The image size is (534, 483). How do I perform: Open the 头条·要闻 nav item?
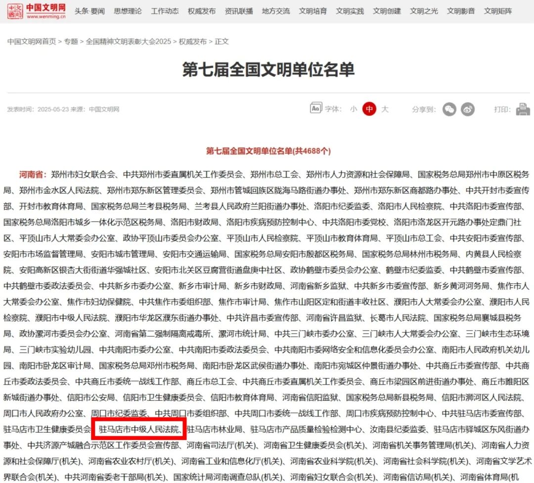[89, 11]
